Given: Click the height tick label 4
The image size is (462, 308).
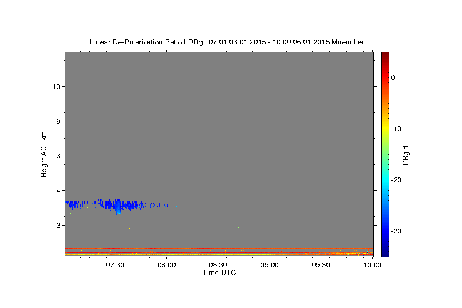Looking at the screenshot, I should click(x=59, y=191).
